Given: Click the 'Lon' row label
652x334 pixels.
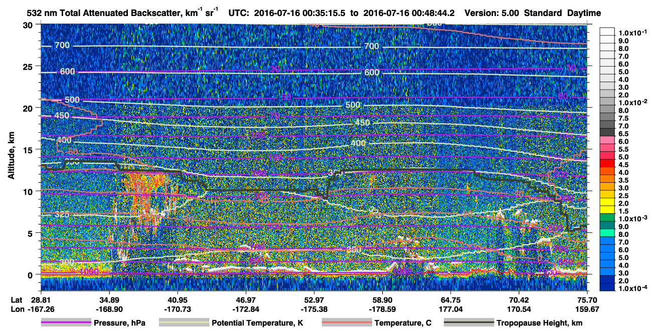Looking at the screenshot, I should click(17, 309).
